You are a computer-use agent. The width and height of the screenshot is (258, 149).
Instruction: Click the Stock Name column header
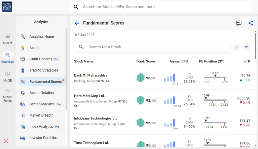84,61
